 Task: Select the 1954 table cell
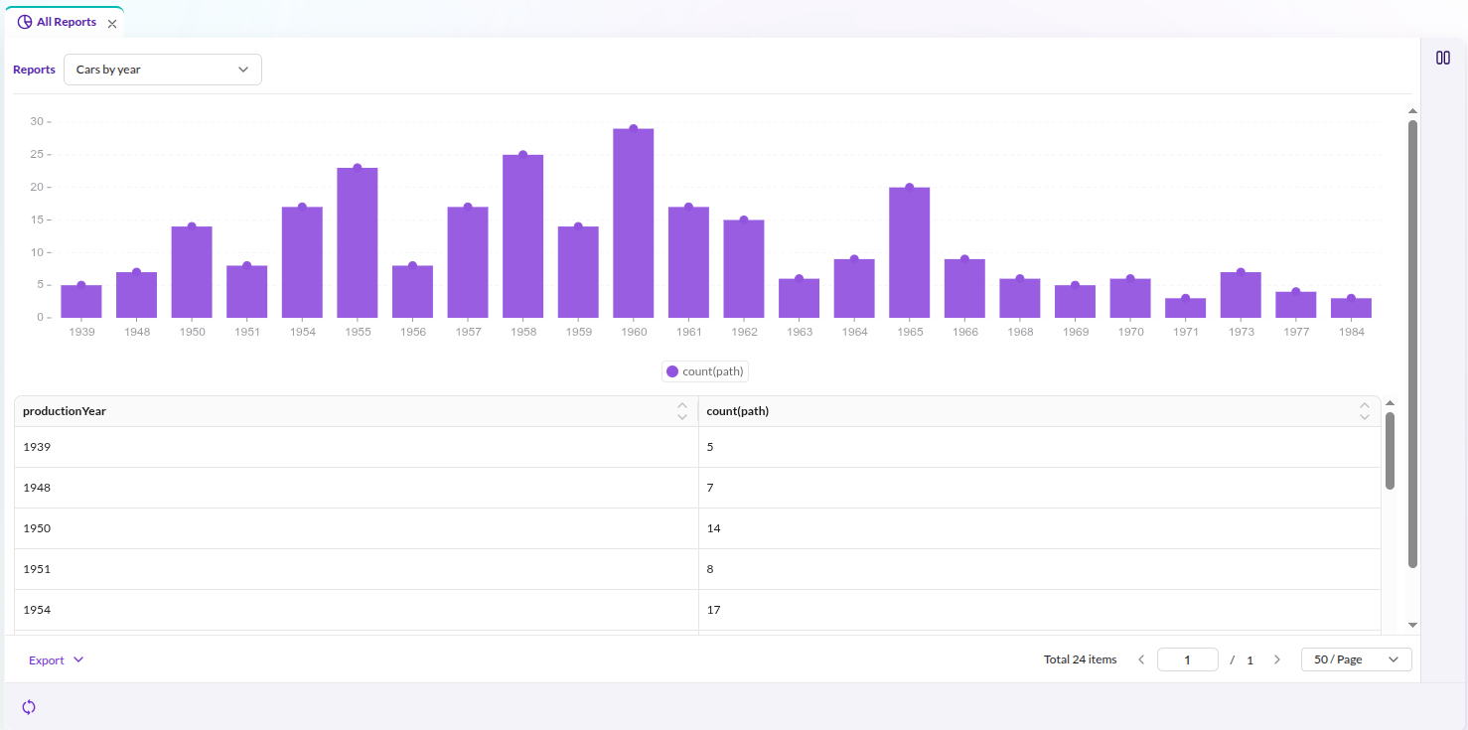357,610
